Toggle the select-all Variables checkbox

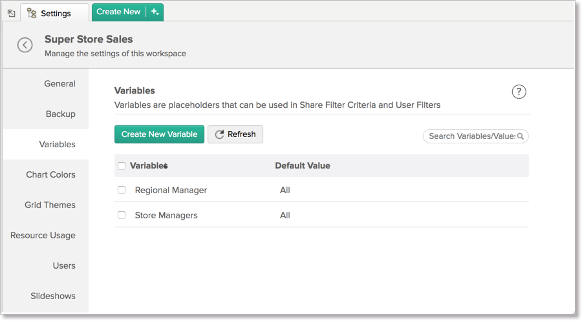click(122, 166)
